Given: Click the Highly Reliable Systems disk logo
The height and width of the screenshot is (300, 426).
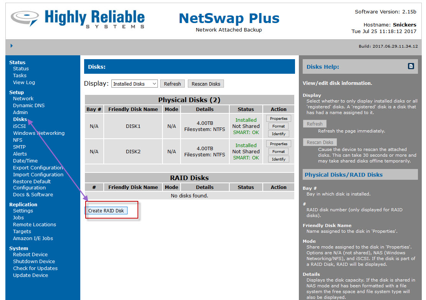Looking at the screenshot, I should pos(25,18).
